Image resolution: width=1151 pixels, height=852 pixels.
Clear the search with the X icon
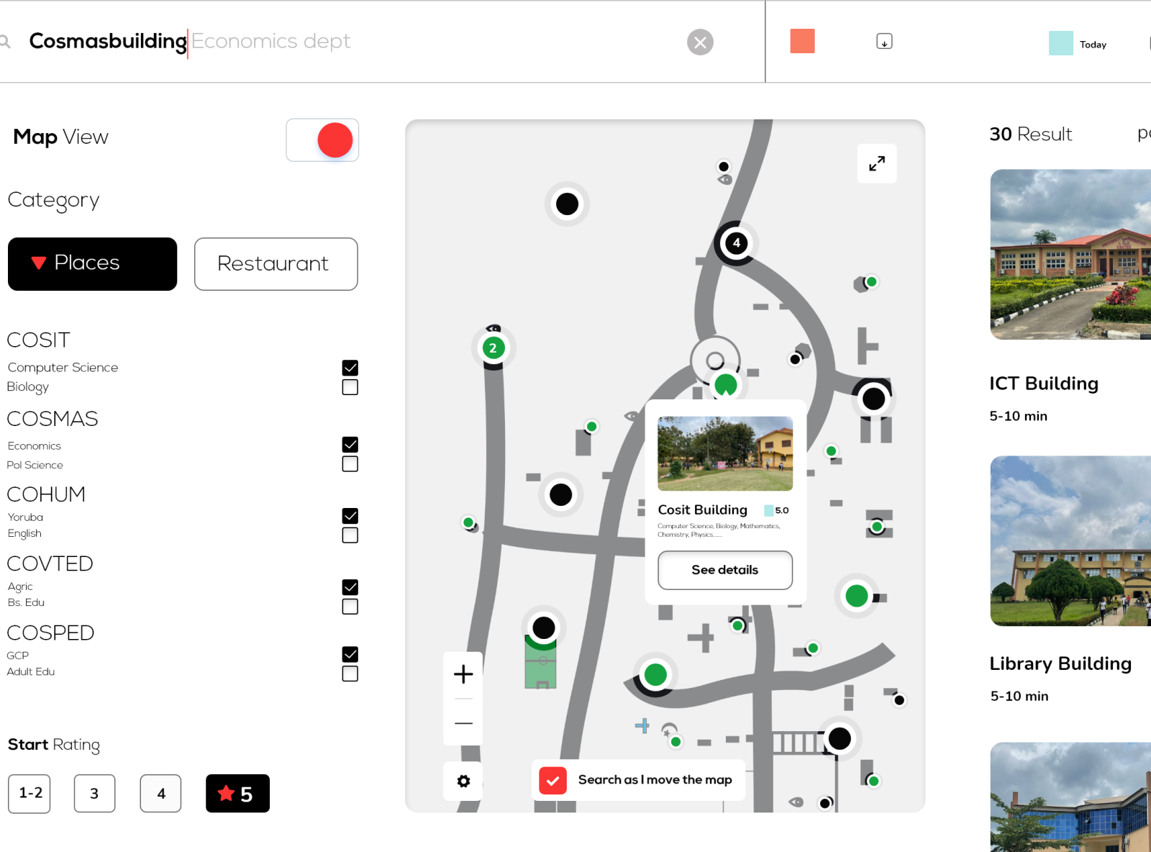coord(700,42)
